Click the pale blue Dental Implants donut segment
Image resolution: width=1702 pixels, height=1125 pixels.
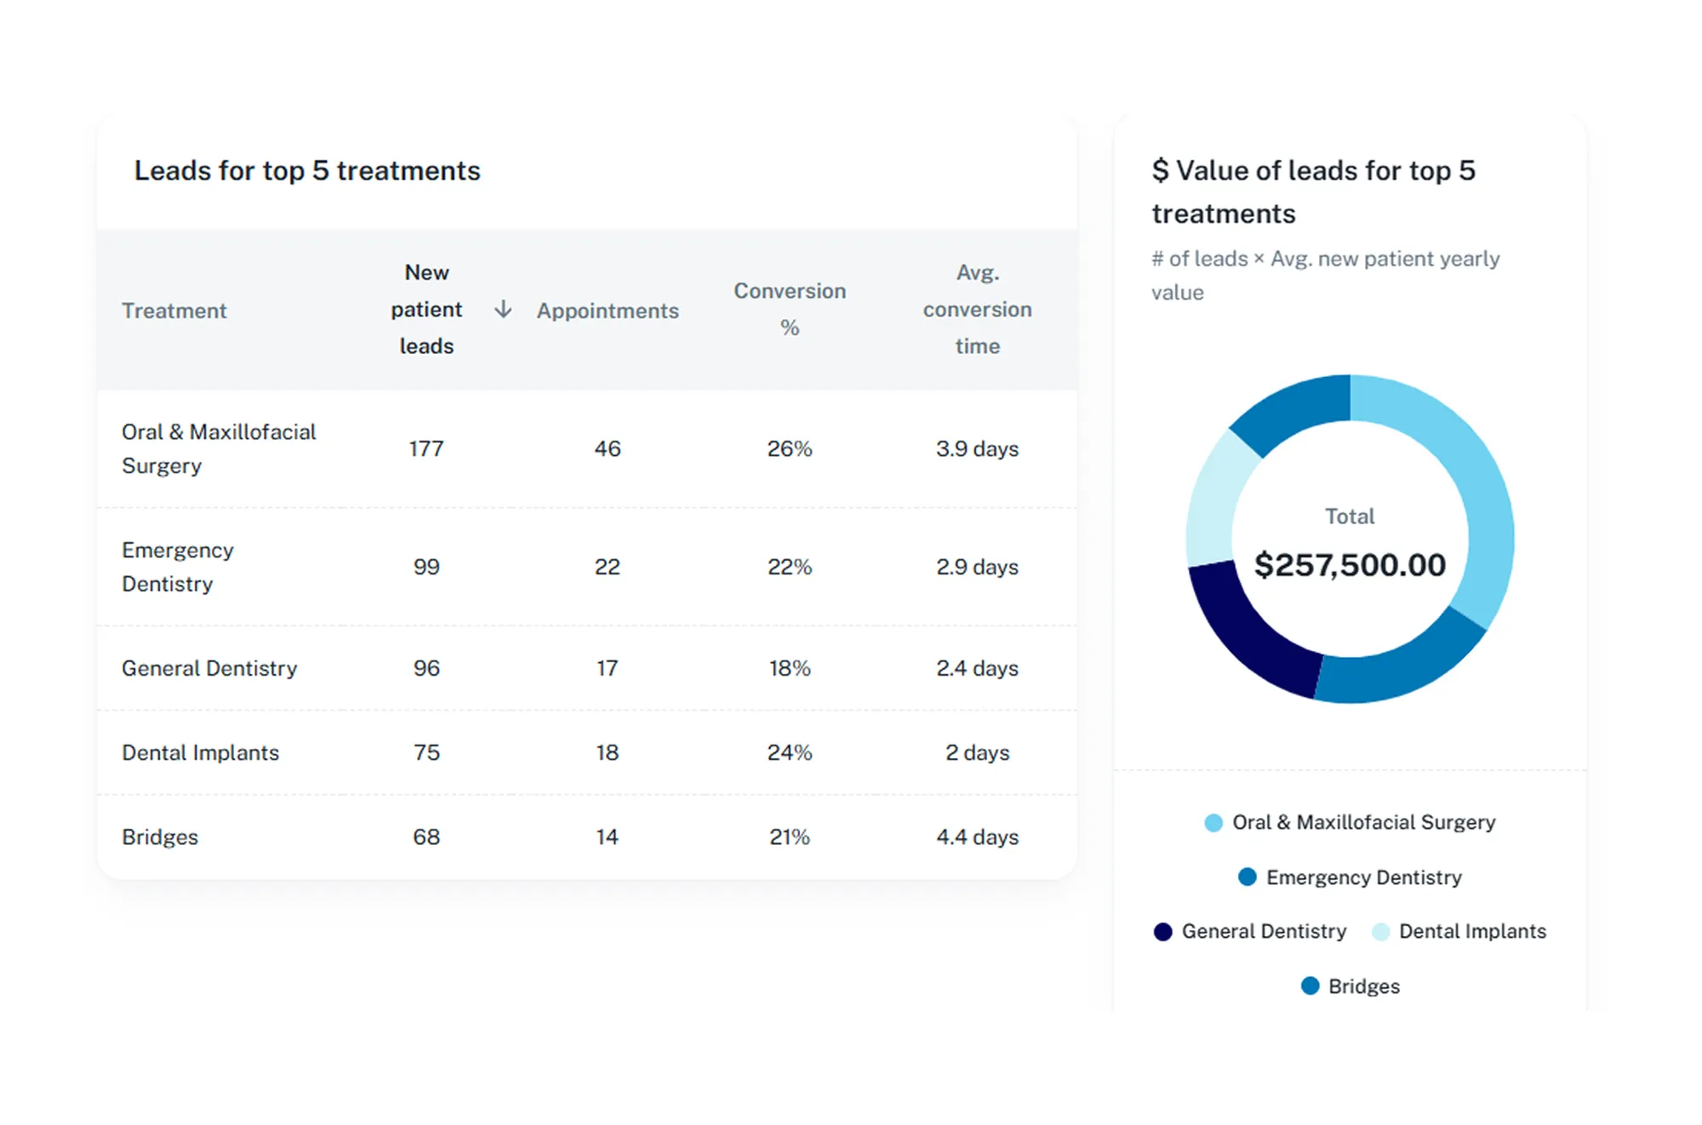point(1217,502)
